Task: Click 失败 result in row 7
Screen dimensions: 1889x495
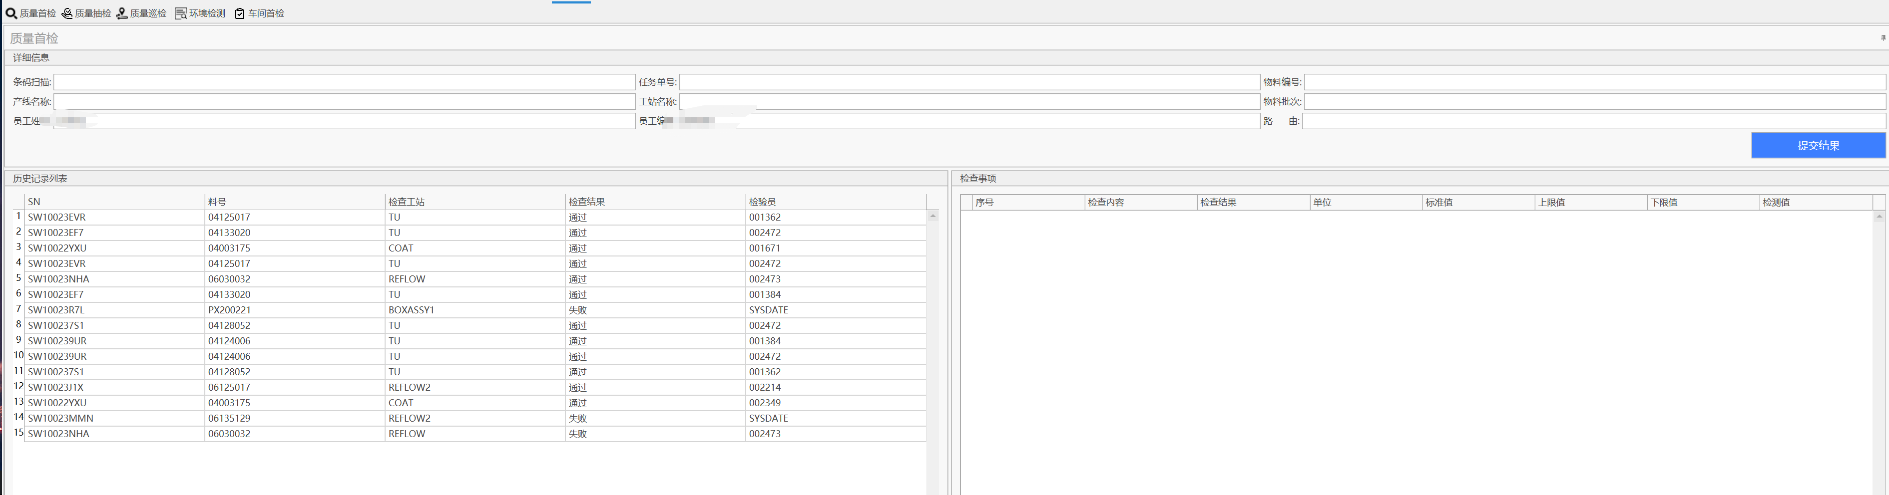Action: coord(656,310)
